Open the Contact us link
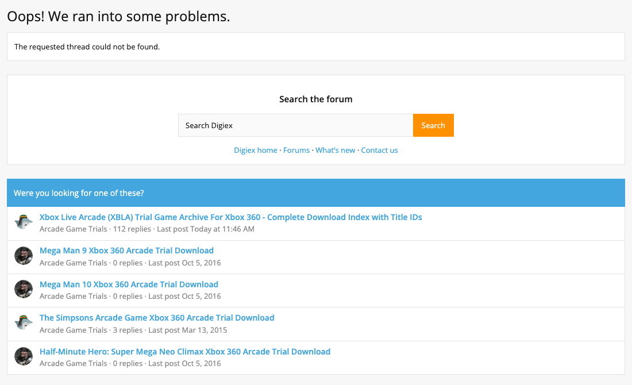The width and height of the screenshot is (632, 385). 379,151
